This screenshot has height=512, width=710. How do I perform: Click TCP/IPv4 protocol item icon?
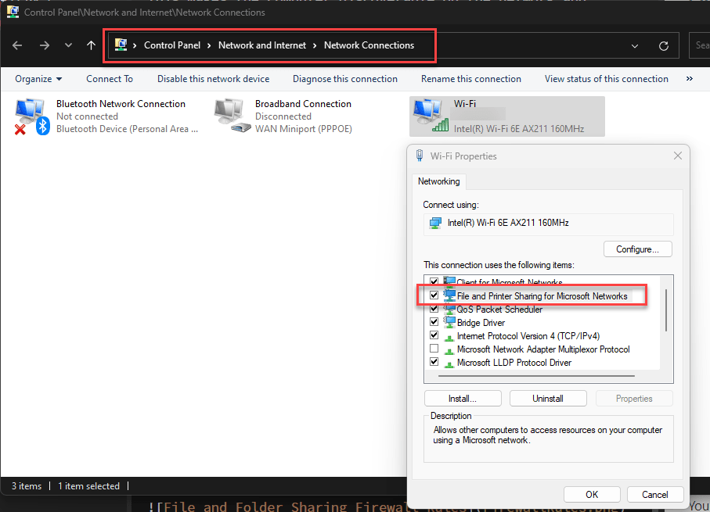point(449,337)
